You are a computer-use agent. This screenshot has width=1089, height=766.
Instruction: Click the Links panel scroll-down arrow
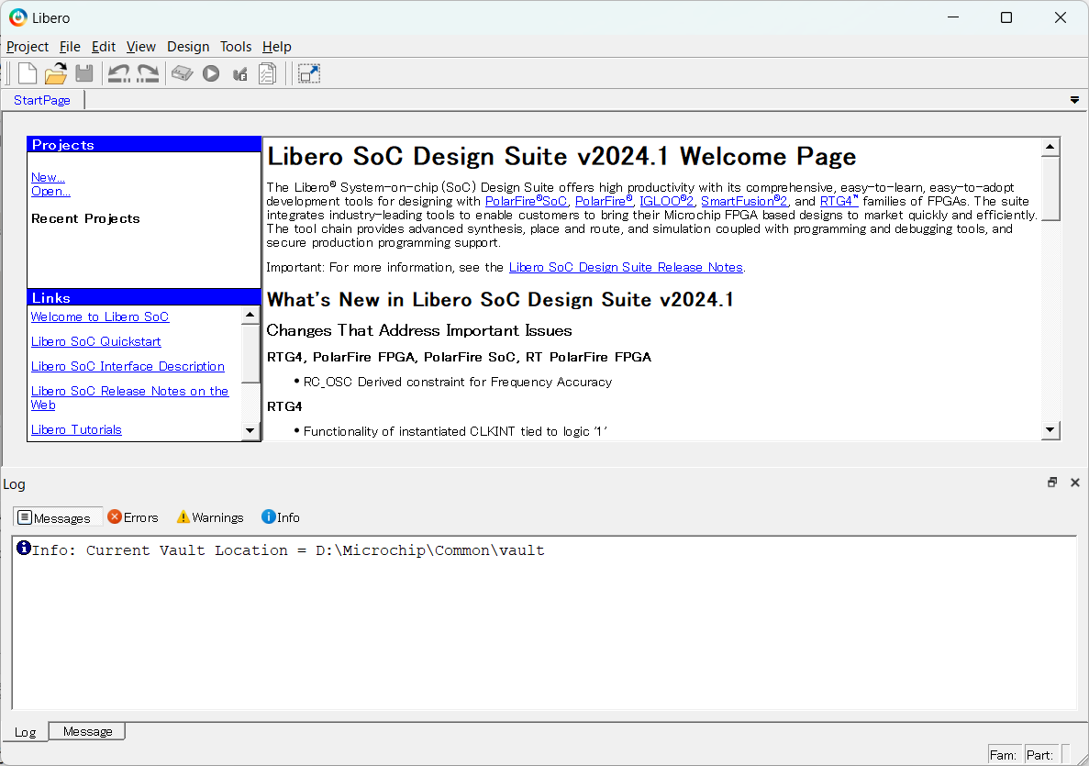tap(250, 429)
